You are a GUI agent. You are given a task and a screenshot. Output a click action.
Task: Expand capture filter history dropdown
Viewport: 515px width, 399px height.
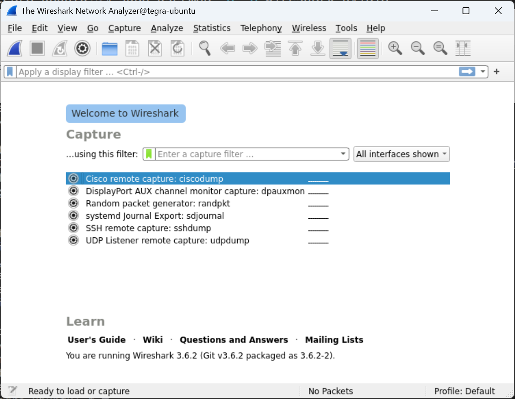click(343, 154)
